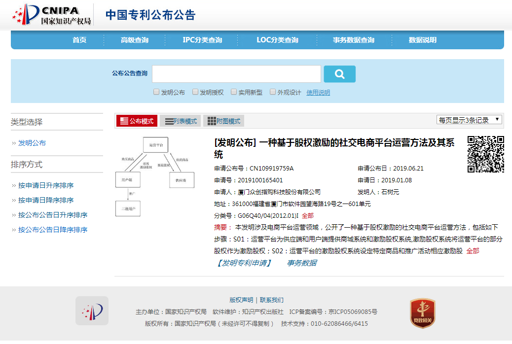Viewport: 512px width, 344px height.
Task: Sort by 按公布公告日升序排序
Action: click(x=53, y=215)
